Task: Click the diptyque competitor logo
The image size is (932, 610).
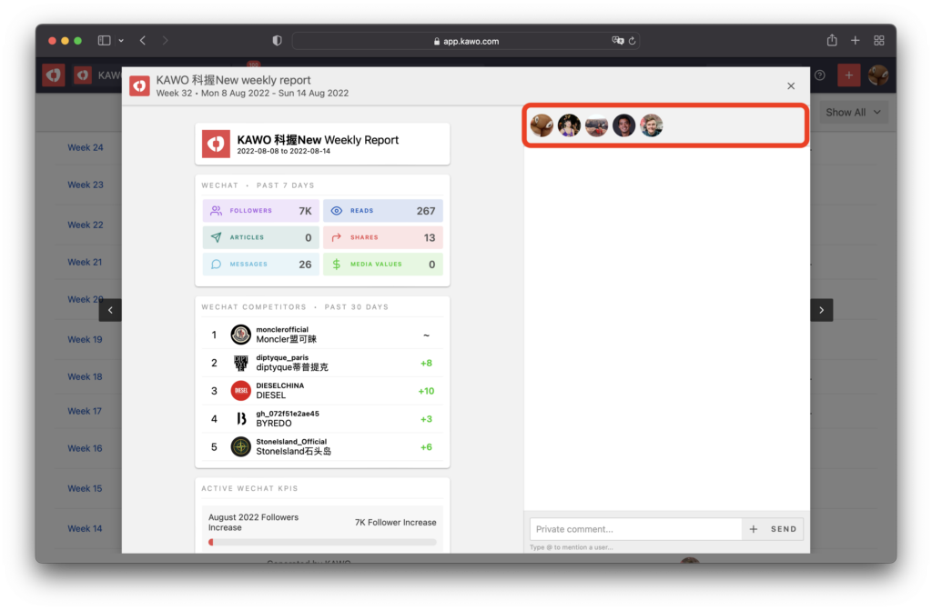Action: [240, 363]
